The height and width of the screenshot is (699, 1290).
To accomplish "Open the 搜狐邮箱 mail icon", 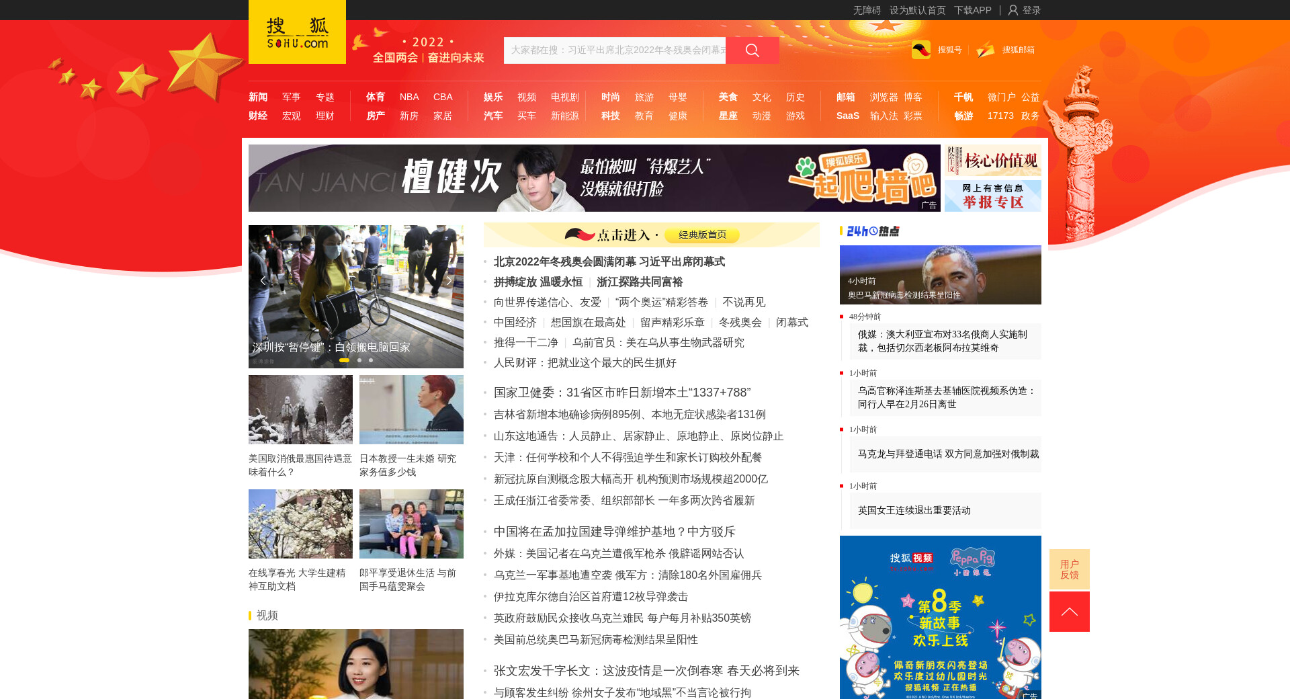I will click(x=986, y=50).
